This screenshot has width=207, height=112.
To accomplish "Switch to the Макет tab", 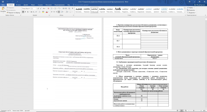I will (33, 5).
